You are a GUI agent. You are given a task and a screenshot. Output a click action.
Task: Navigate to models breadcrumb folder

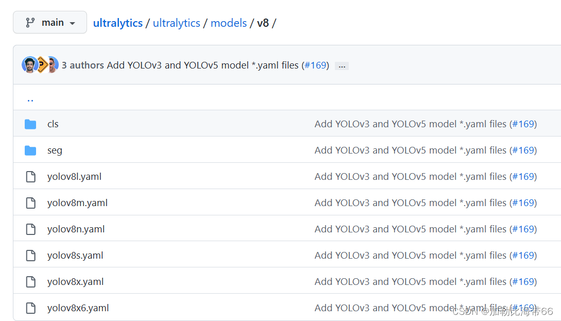pyautogui.click(x=228, y=23)
